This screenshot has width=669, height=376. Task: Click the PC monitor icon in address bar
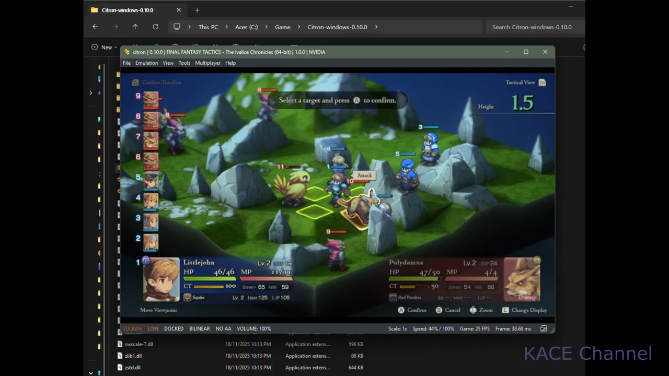click(177, 27)
